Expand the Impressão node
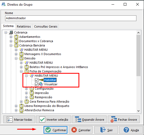The height and width of the screenshot is (135, 144). click(26, 93)
